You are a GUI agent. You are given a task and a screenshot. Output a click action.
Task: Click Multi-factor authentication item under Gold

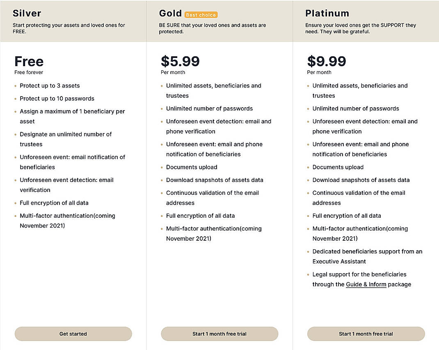click(x=214, y=233)
